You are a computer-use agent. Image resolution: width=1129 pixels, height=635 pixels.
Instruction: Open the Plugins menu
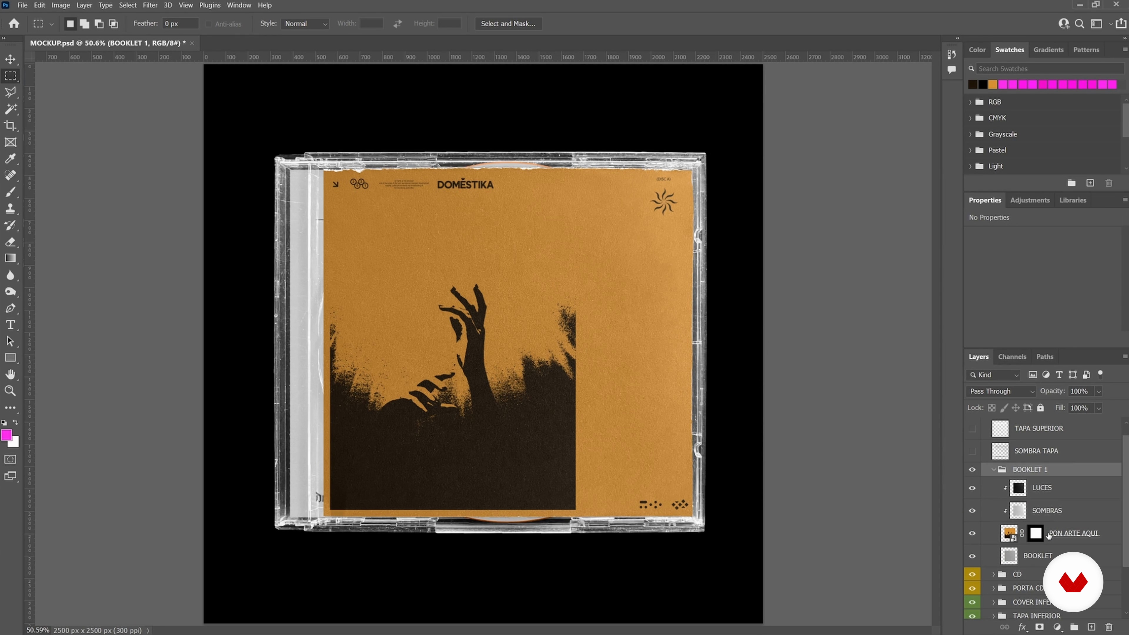(210, 5)
